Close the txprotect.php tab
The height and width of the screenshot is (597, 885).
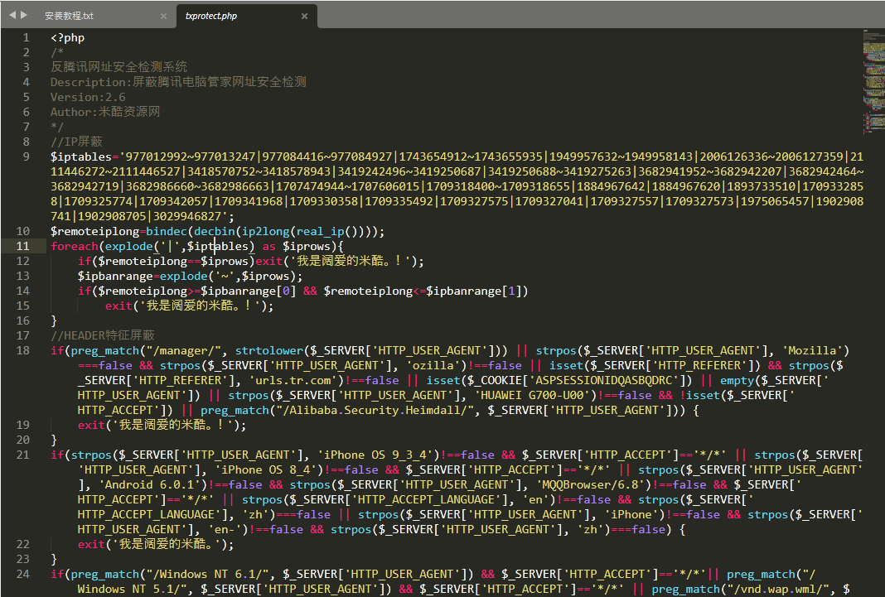coord(304,17)
